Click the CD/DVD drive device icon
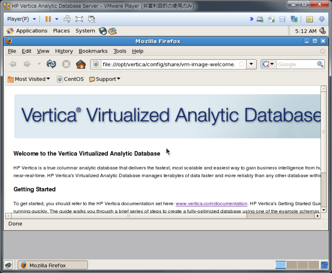Image resolution: width=332 pixels, height=273 pixels. [271, 19]
